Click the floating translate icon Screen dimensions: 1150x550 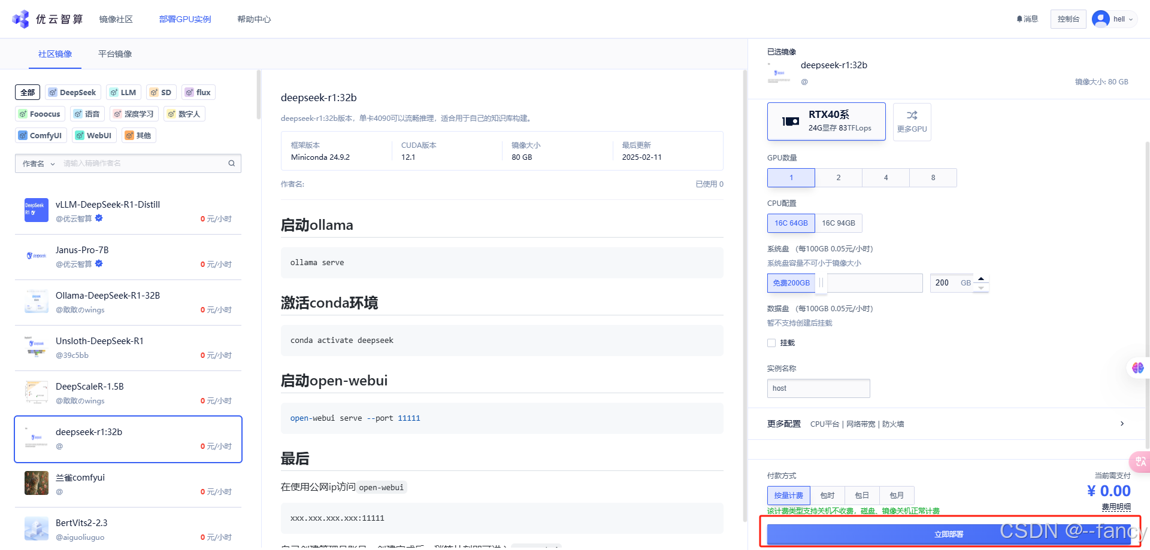1140,461
